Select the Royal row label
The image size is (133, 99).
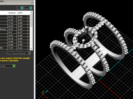[3, 29]
